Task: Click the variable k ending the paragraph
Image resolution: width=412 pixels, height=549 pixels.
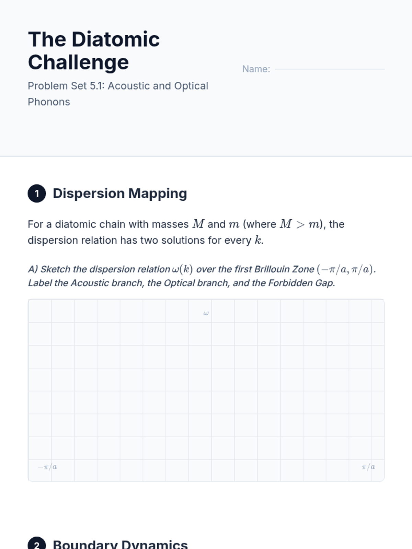Action: 257,240
